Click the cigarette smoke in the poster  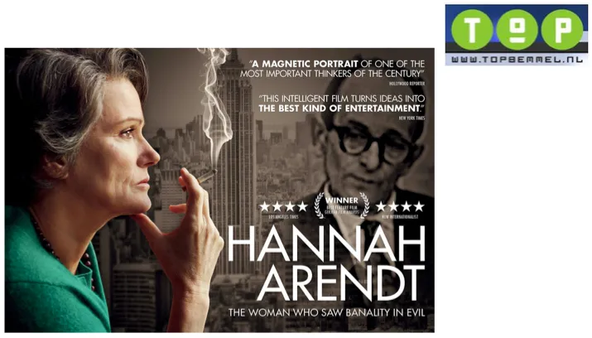[x=215, y=106]
